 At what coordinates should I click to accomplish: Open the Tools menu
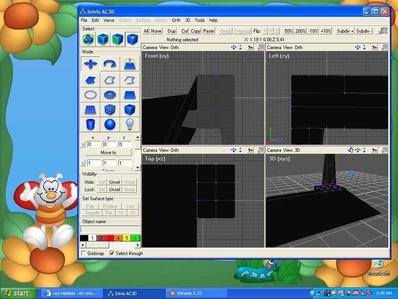[x=199, y=20]
